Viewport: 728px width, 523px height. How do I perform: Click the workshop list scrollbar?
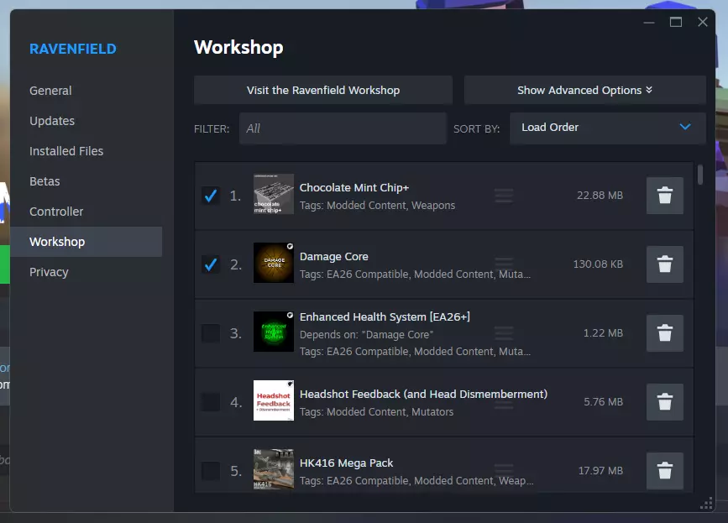coord(700,175)
